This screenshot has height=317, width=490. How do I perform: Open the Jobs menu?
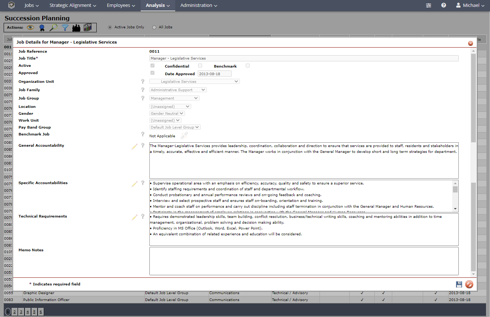click(x=32, y=5)
